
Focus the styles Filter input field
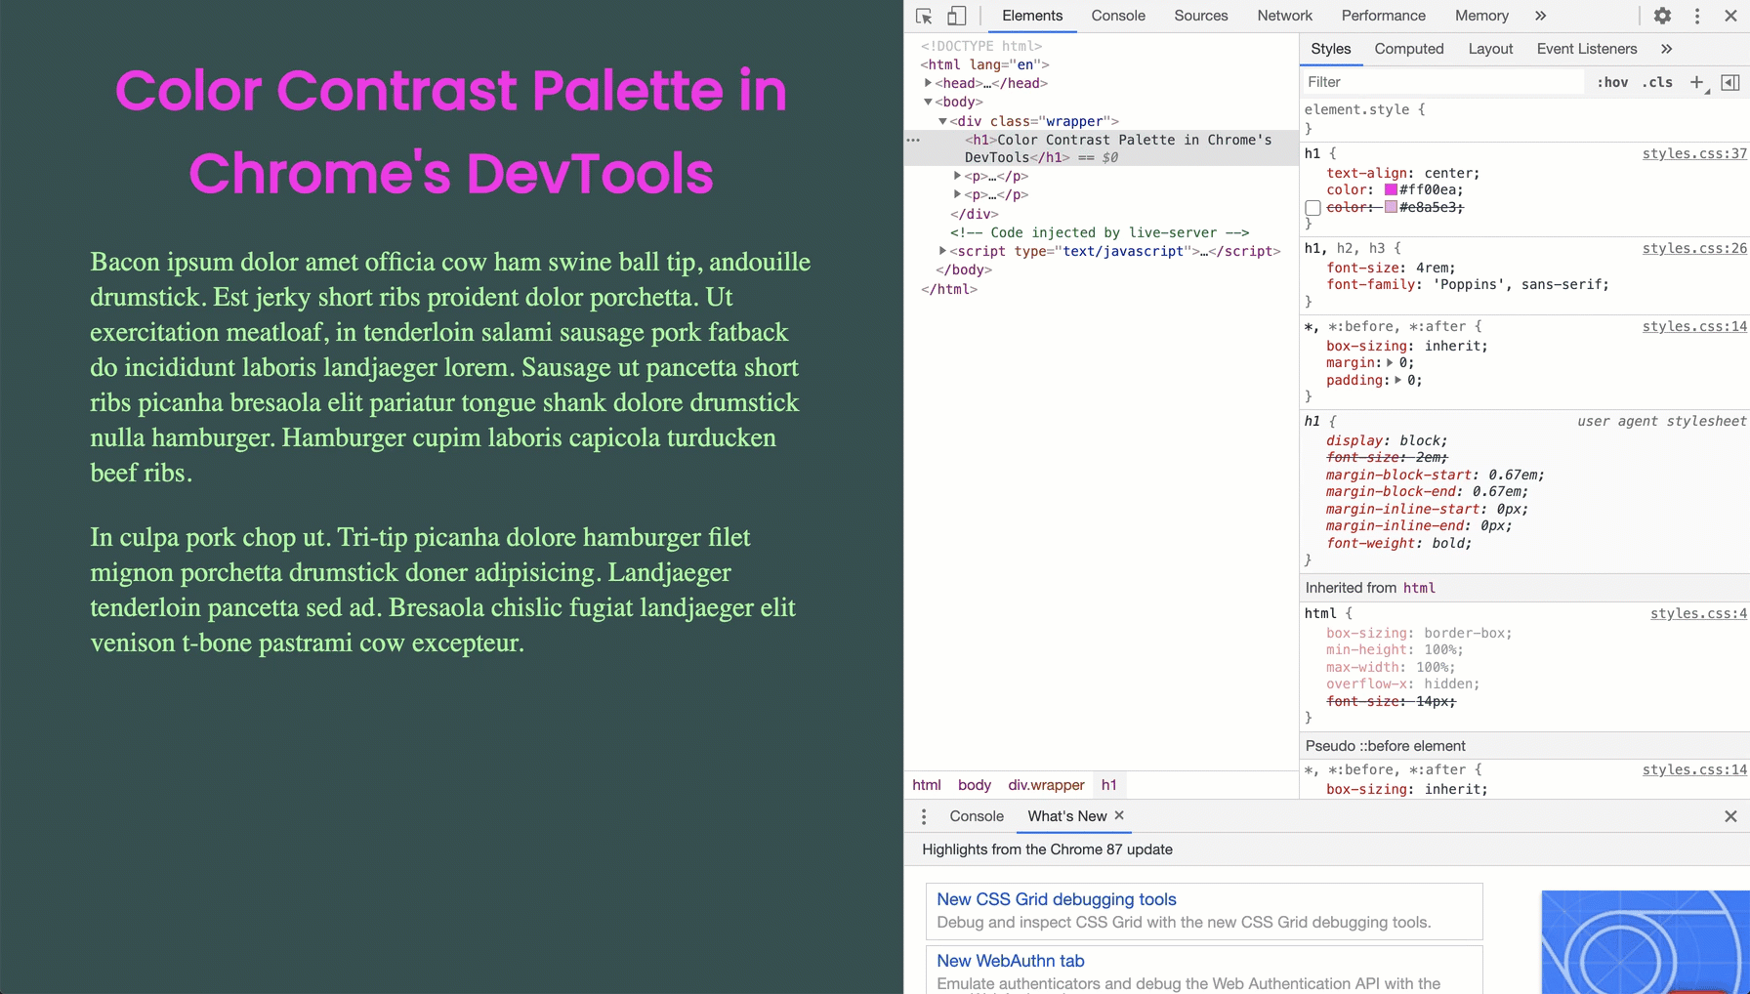pos(1443,82)
